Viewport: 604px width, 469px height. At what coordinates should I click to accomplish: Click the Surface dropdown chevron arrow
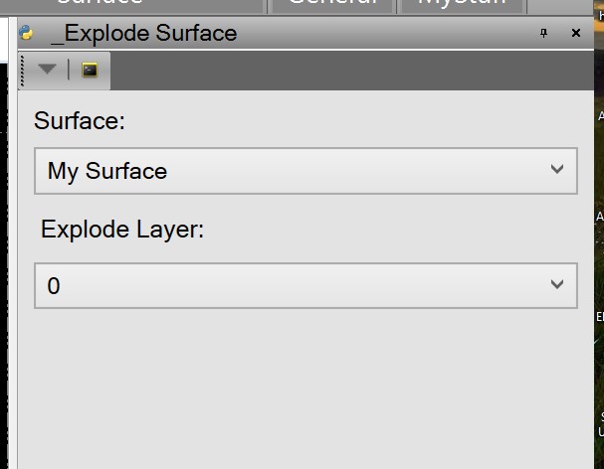(x=557, y=170)
